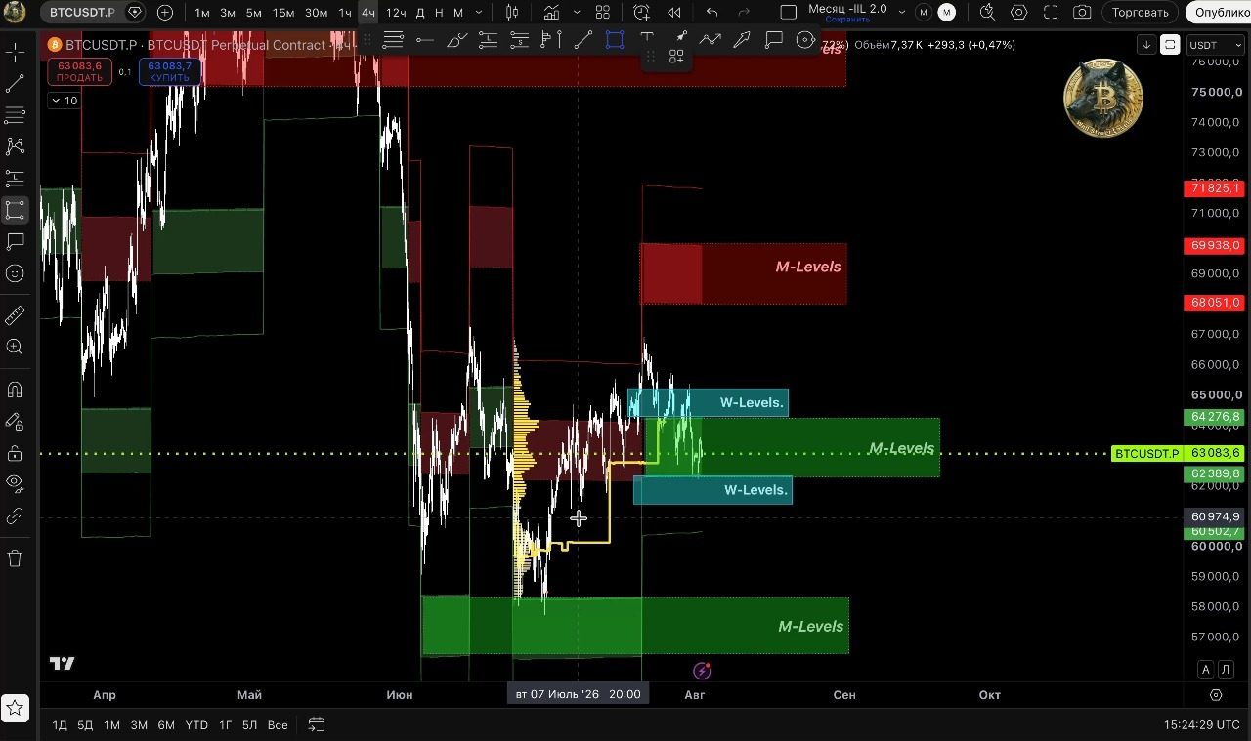Image resolution: width=1251 pixels, height=741 pixels.
Task: Activate the zoom in tool
Action: click(15, 347)
